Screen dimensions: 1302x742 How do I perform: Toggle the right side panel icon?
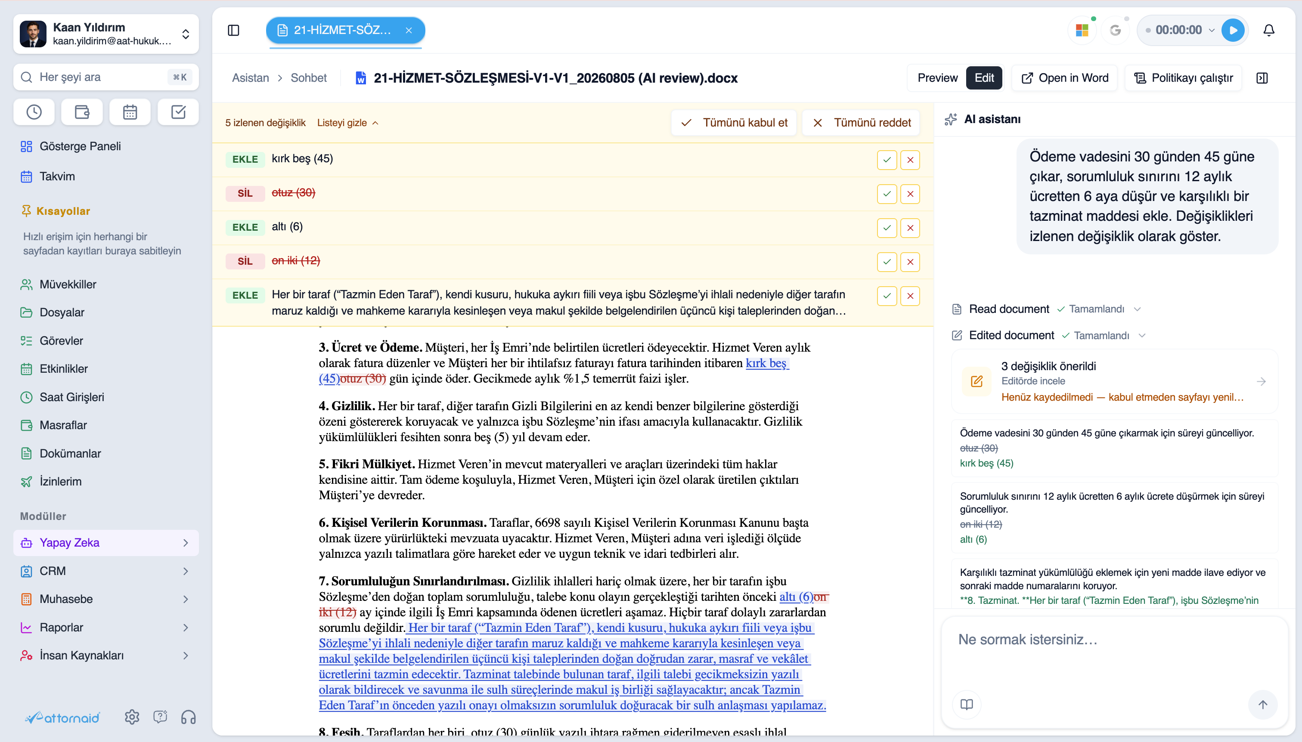[1262, 78]
